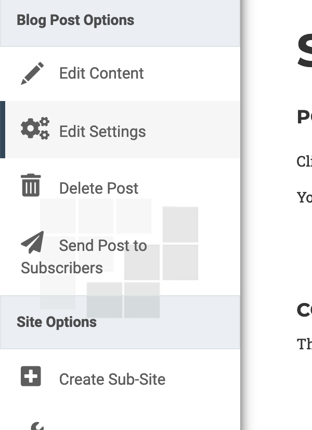Image resolution: width=312 pixels, height=430 pixels.
Task: Click the partially visible wrench icon at bottom
Action: 36,426
